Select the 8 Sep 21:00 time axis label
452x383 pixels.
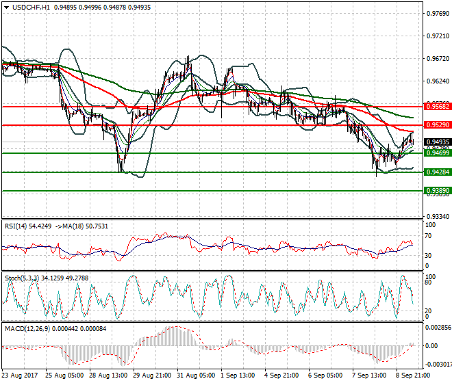pos(413,375)
